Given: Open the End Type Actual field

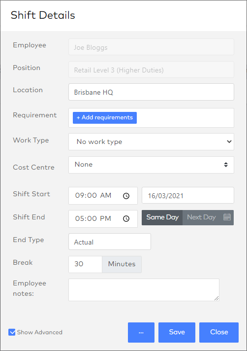Looking at the screenshot, I should point(110,242).
